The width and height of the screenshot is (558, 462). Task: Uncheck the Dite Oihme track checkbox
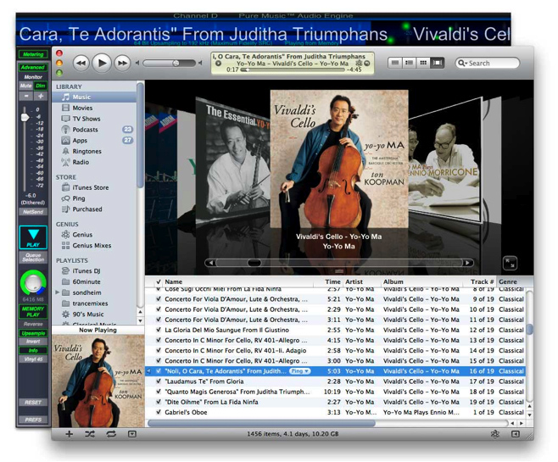coord(159,402)
